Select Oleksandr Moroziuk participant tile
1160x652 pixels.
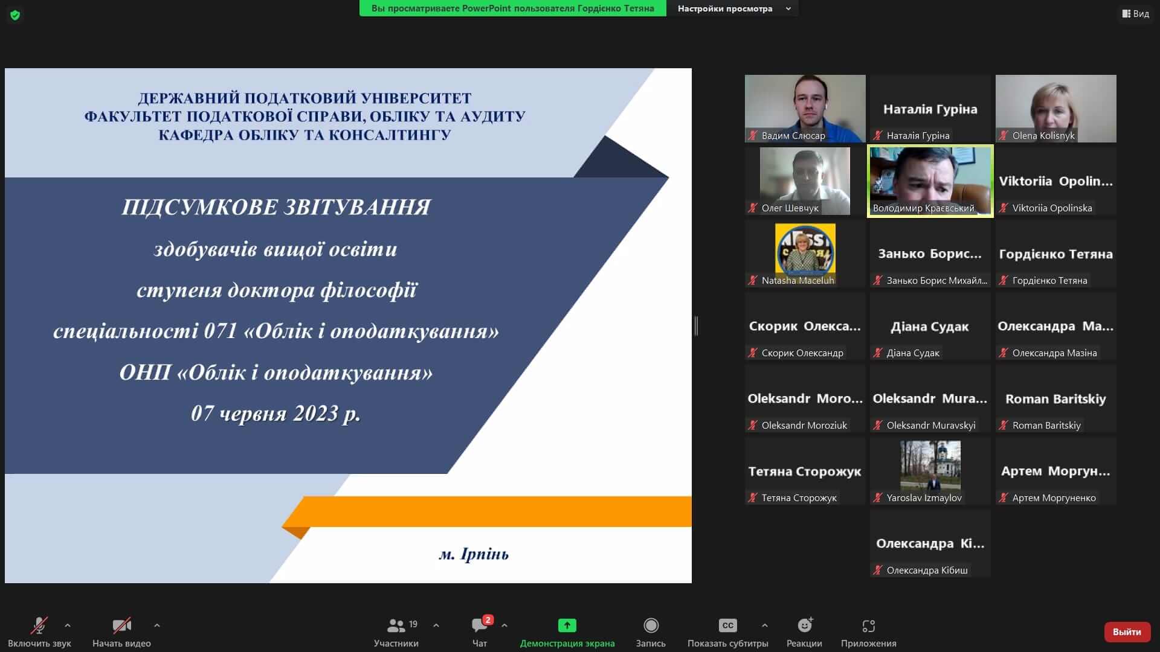[x=805, y=398]
